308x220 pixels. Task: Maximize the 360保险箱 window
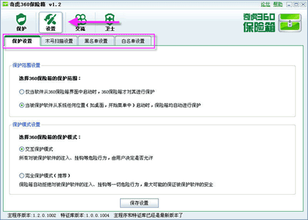296,4
